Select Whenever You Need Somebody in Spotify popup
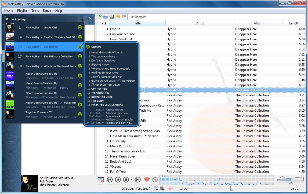This screenshot has height=194, width=308. pos(111,68)
